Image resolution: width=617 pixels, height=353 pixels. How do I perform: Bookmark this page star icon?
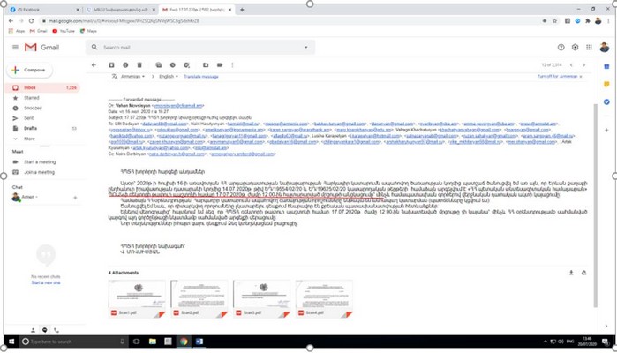click(555, 21)
